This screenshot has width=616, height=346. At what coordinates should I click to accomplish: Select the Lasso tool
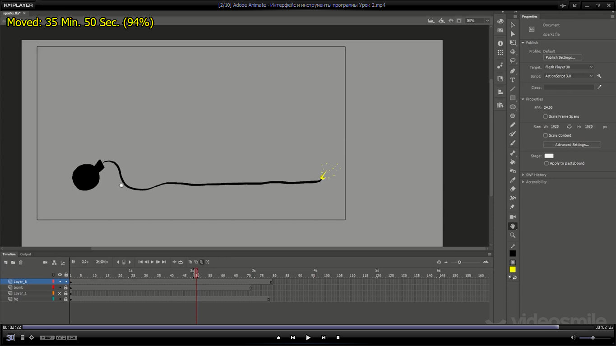tap(513, 61)
